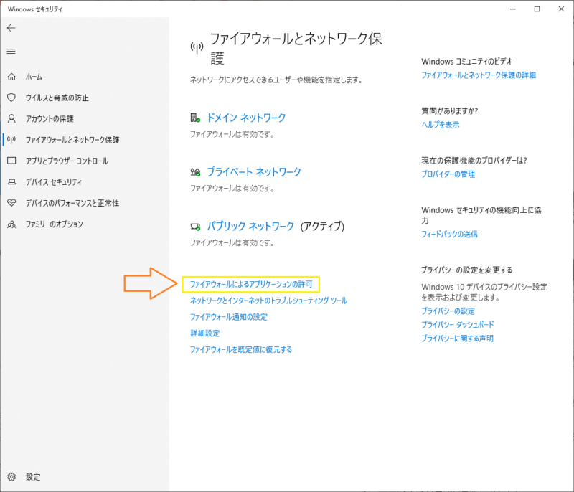This screenshot has height=492, width=574.
Task: Click the settings gear icon
Action: point(11,477)
